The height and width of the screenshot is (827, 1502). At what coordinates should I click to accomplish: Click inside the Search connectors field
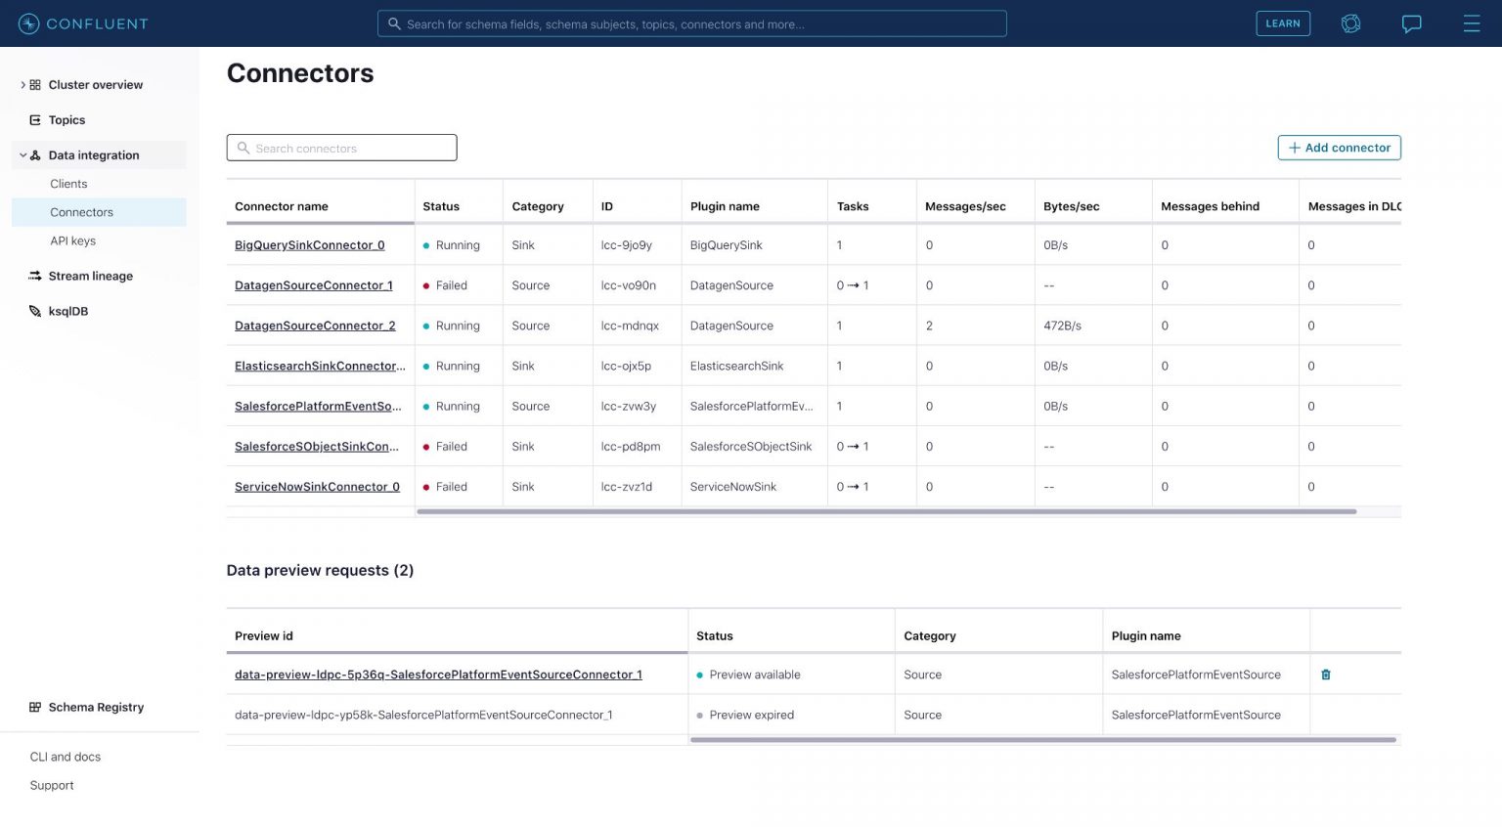pos(341,148)
